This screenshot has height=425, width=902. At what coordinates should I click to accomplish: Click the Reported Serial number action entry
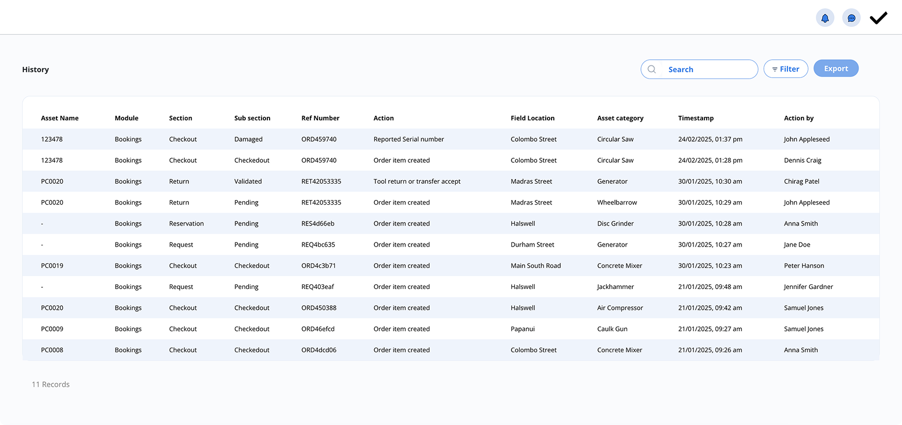[409, 140]
